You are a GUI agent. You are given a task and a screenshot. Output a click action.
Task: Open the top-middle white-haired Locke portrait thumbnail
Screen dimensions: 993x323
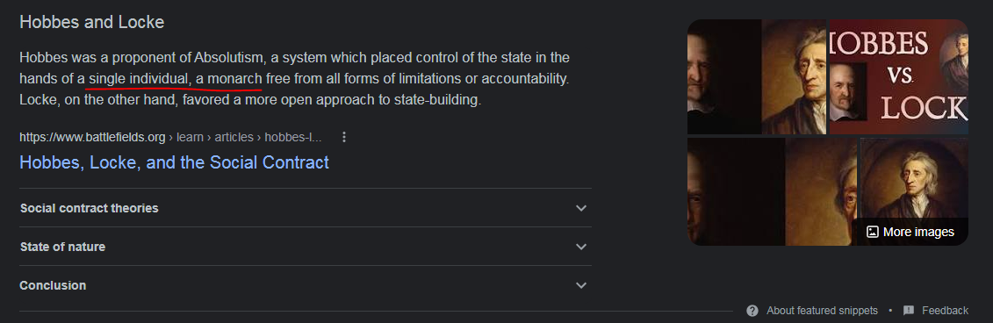pos(795,76)
